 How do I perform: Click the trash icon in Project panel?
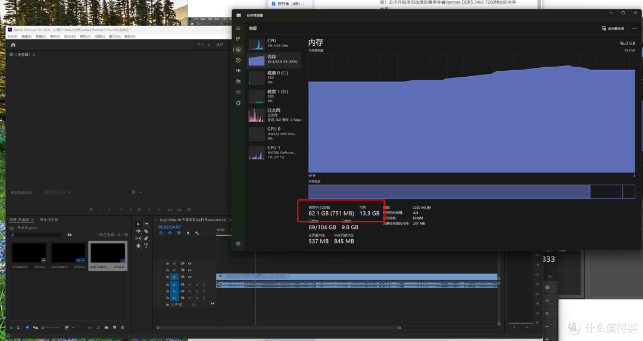pyautogui.click(x=122, y=327)
